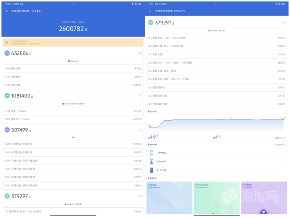Screen dimensions: 290x218
Task: Open 查看全部 link for hardware details
Action: [x=280, y=145]
